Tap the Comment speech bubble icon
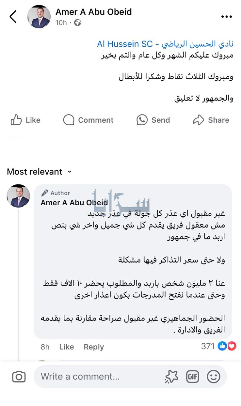The image size is (241, 406). tap(69, 120)
